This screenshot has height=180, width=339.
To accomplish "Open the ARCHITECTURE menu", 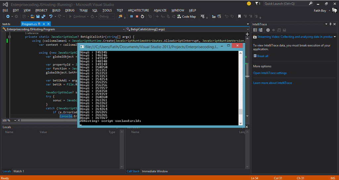I will coord(138,10).
